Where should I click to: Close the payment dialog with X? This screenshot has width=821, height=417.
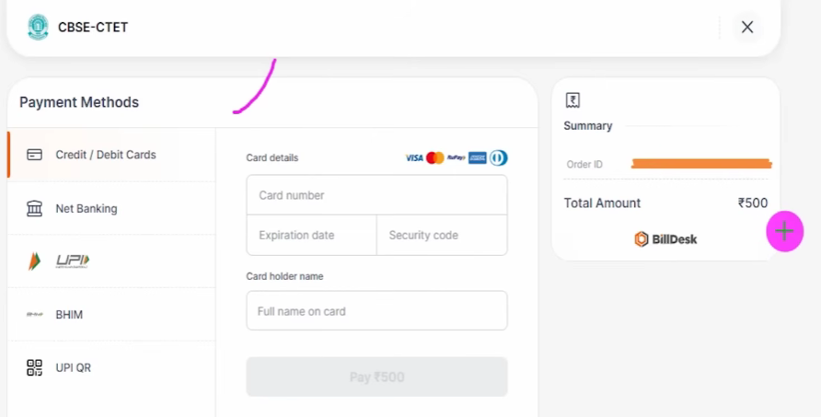[x=747, y=27]
